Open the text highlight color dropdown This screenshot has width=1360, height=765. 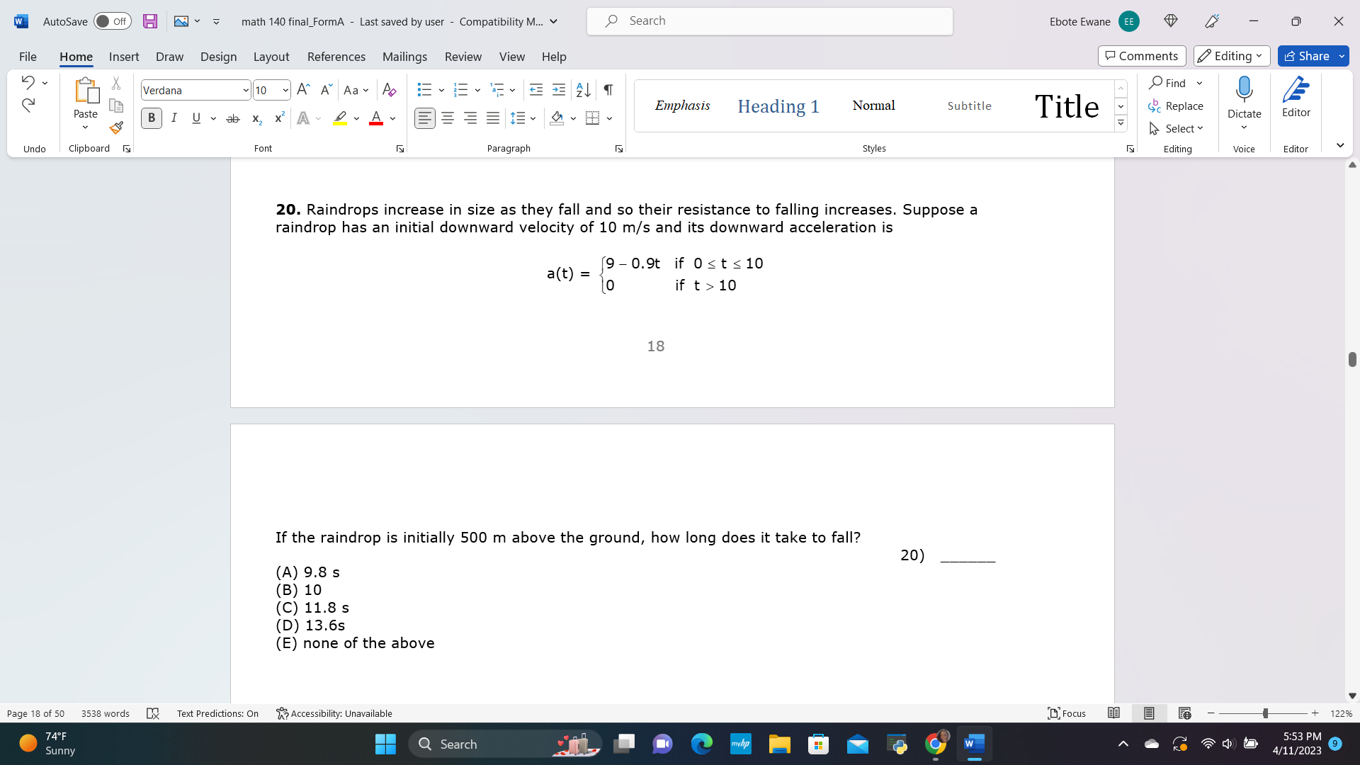pyautogui.click(x=357, y=118)
